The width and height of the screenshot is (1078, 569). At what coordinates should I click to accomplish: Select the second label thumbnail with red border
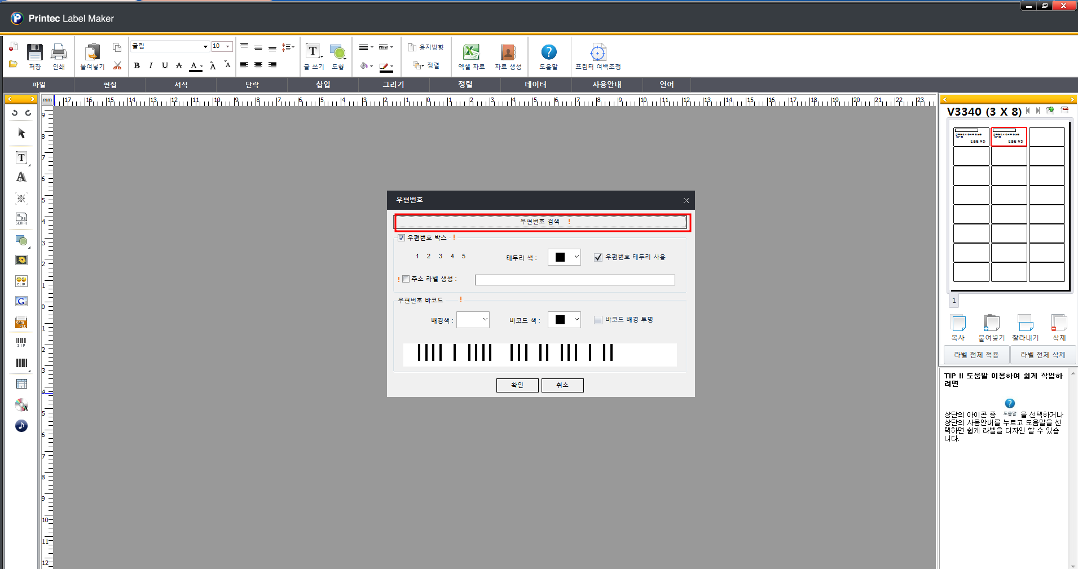[x=1009, y=137]
